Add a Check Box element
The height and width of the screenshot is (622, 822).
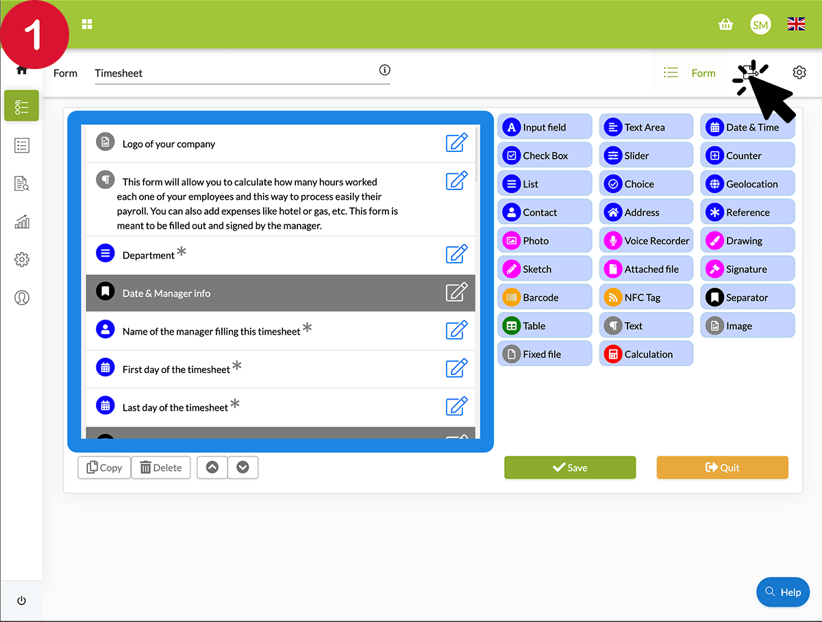545,155
